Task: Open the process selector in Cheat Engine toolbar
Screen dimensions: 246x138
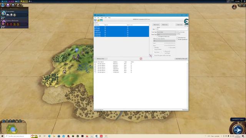Action: (95, 20)
